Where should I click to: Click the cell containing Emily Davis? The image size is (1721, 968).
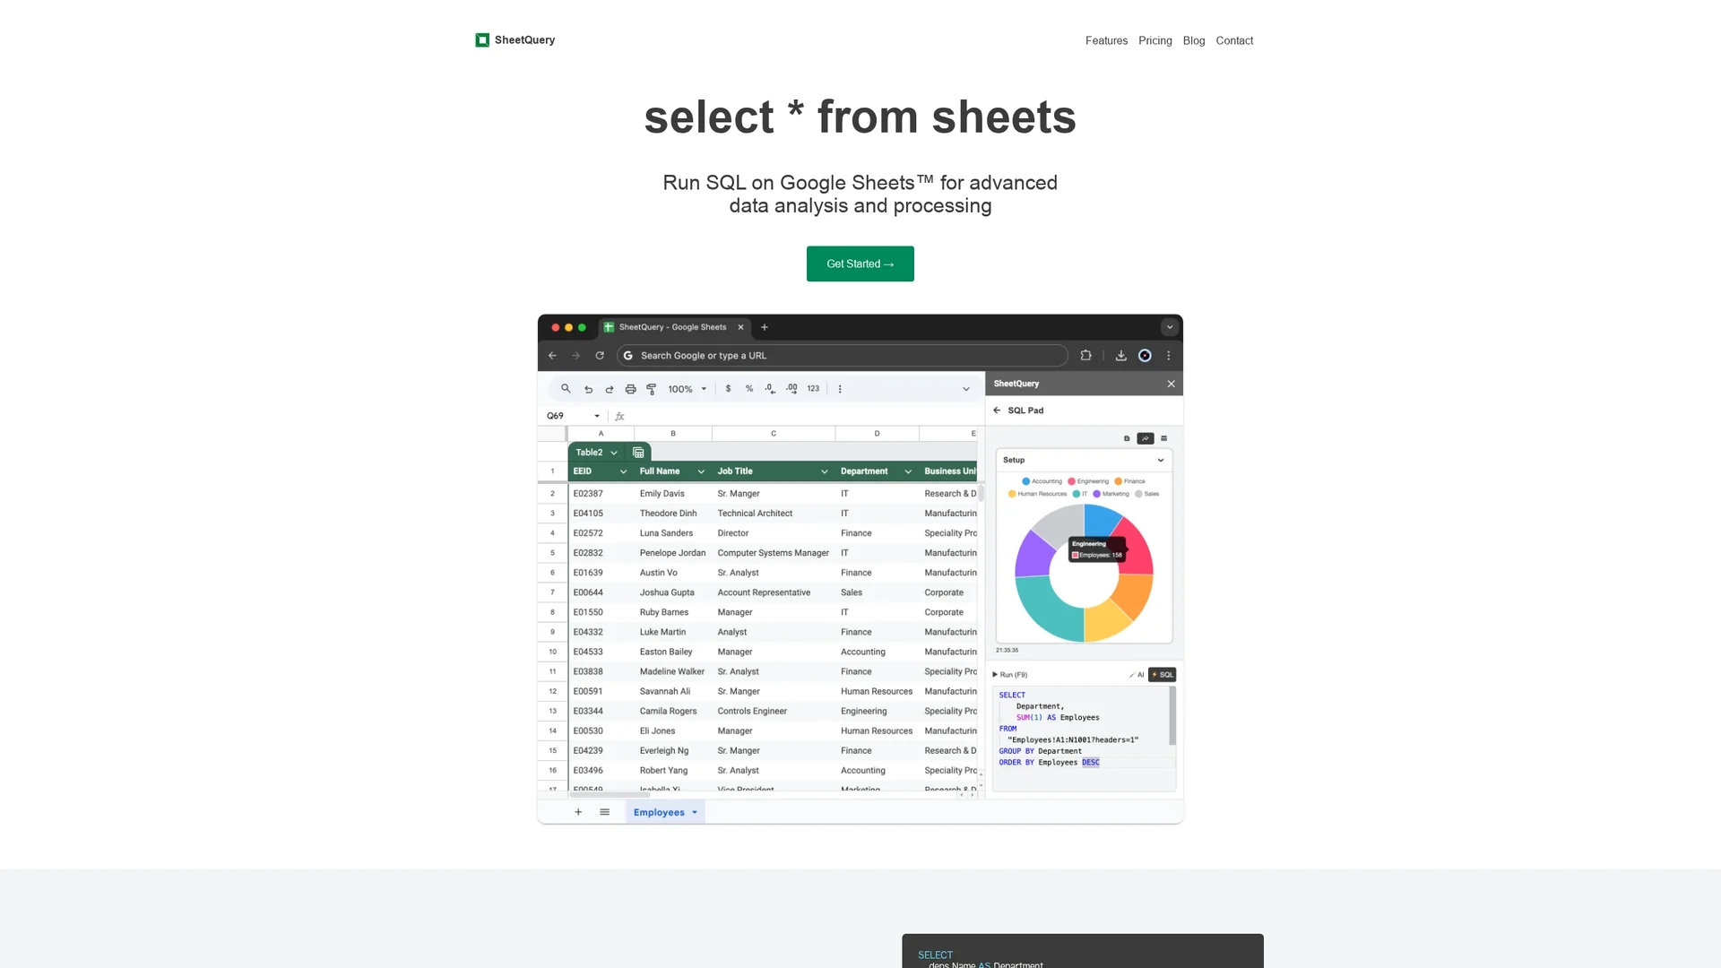coord(672,494)
